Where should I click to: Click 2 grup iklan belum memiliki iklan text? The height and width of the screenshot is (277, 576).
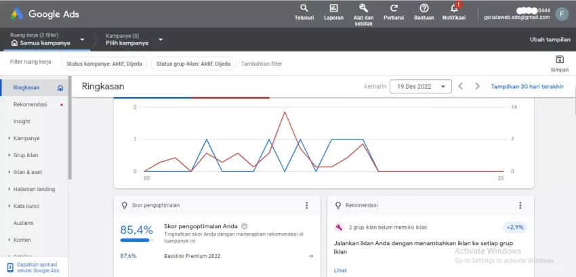click(388, 228)
